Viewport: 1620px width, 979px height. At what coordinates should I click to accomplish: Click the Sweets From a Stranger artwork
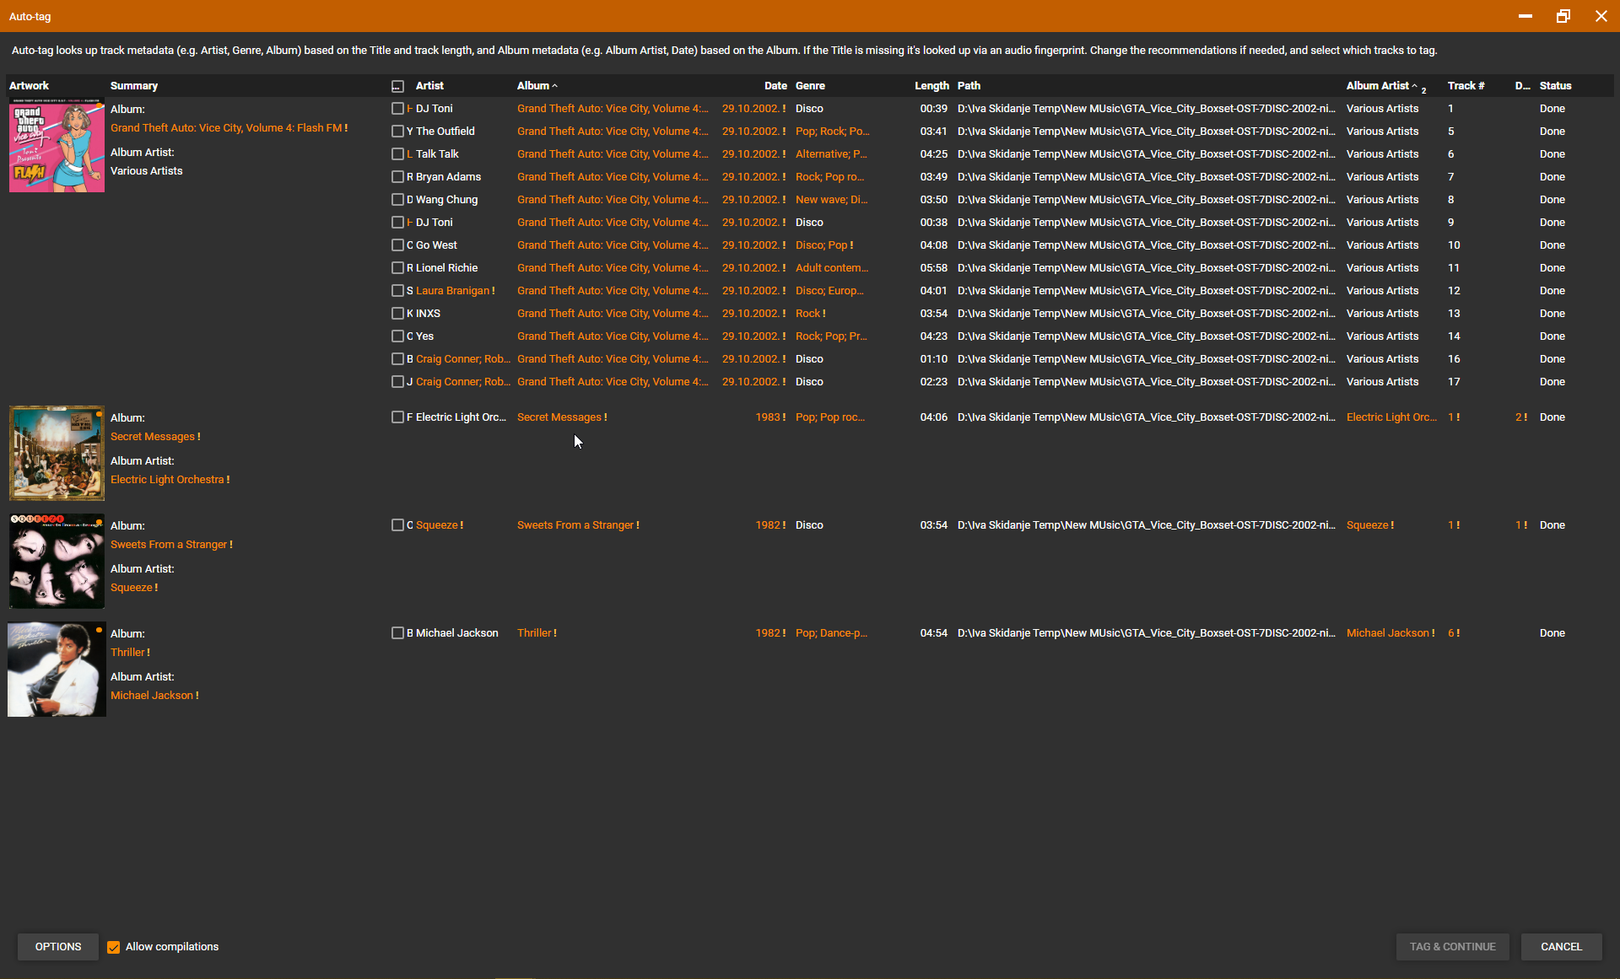pos(57,561)
